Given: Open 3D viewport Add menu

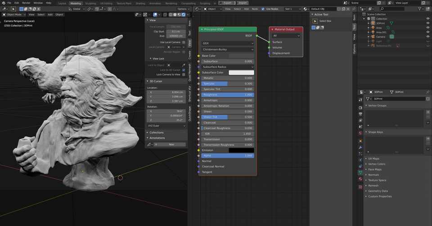Looking at the screenshot, I should (x=50, y=14).
